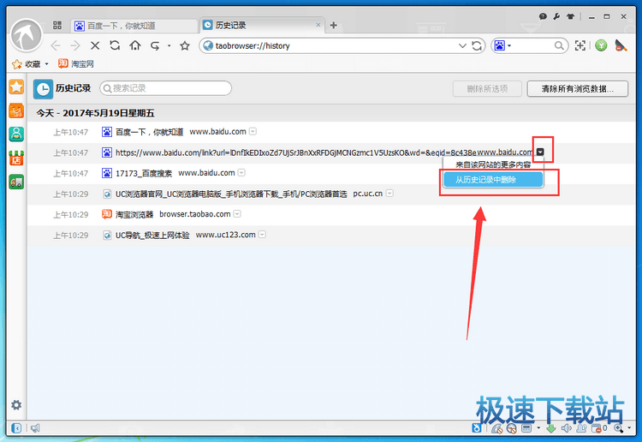Go forward to the next page

coord(75,46)
